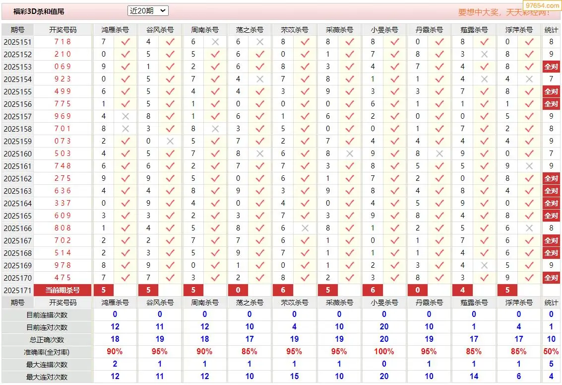Click the red 5 box under 鸿雁杀号 for 2025171
The height and width of the screenshot is (385, 562).
tap(104, 290)
